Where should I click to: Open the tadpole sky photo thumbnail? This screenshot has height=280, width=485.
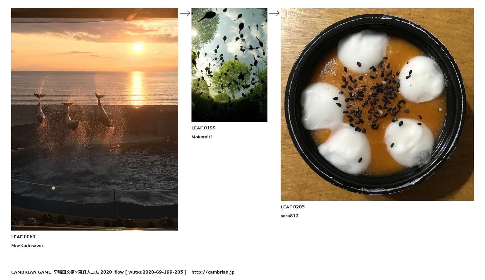coord(229,65)
